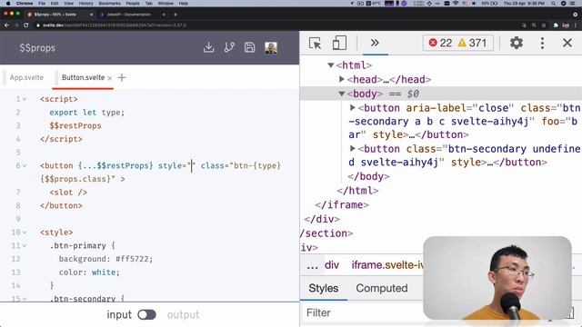Screen dimensions: 582x327
Task: Go back in Chrome navigation
Action: [6, 25]
